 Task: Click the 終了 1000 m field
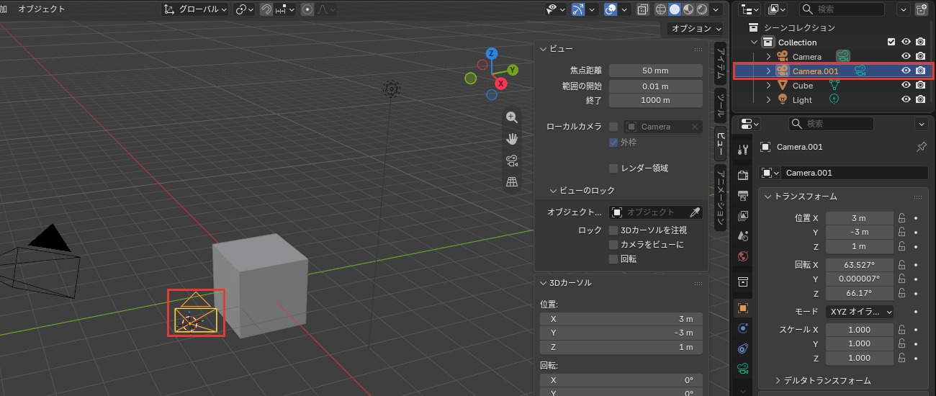point(656,100)
